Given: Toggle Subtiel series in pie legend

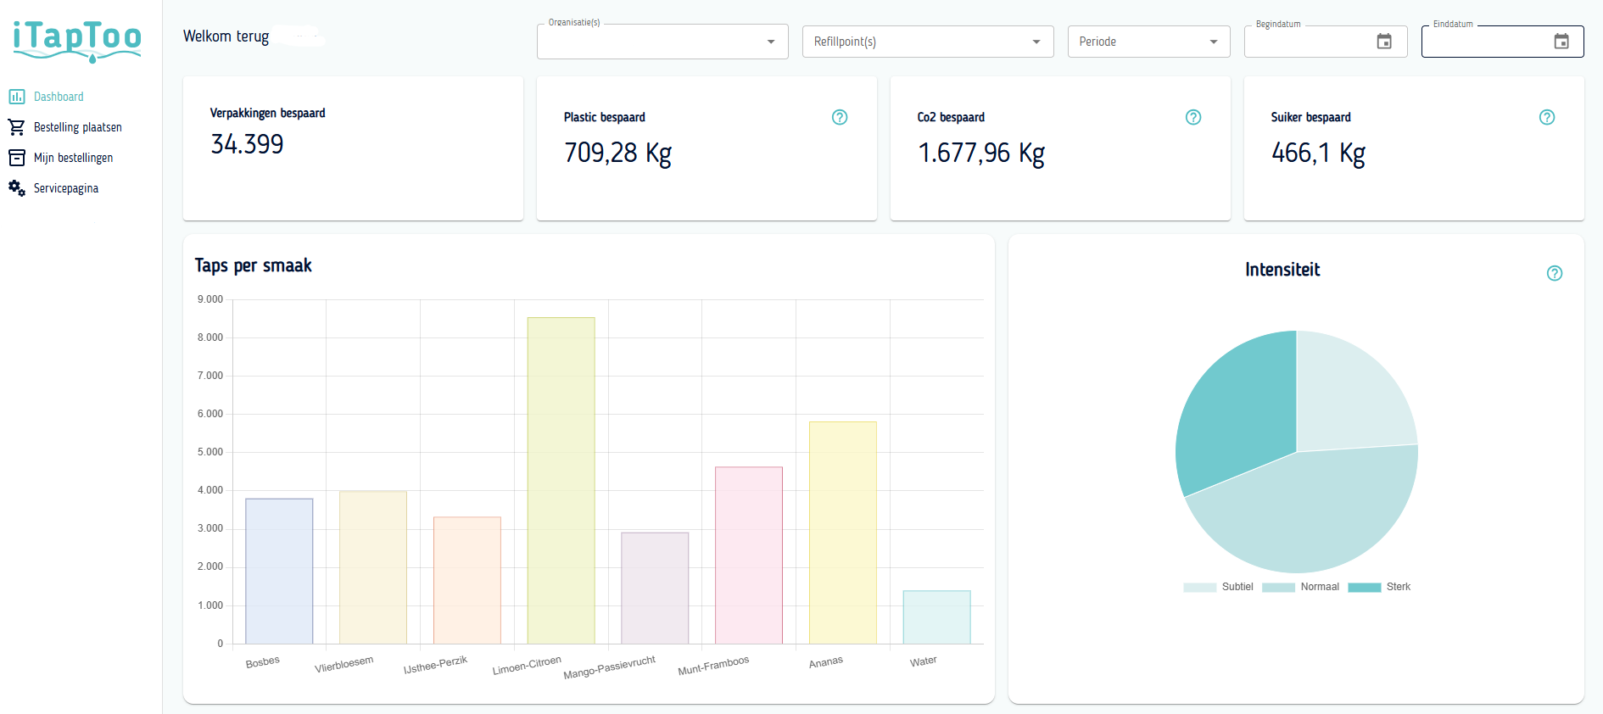Looking at the screenshot, I should (x=1219, y=587).
